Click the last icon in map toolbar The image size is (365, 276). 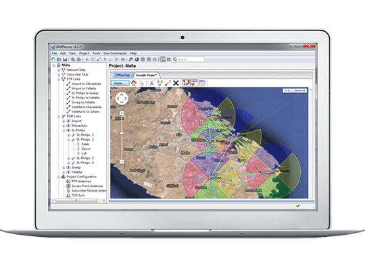[202, 83]
